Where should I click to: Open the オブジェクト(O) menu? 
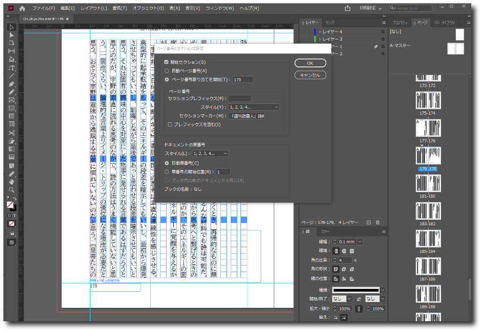tap(148, 8)
